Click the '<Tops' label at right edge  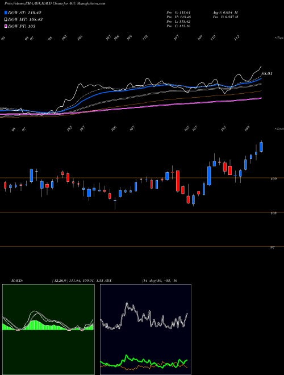click(x=279, y=38)
